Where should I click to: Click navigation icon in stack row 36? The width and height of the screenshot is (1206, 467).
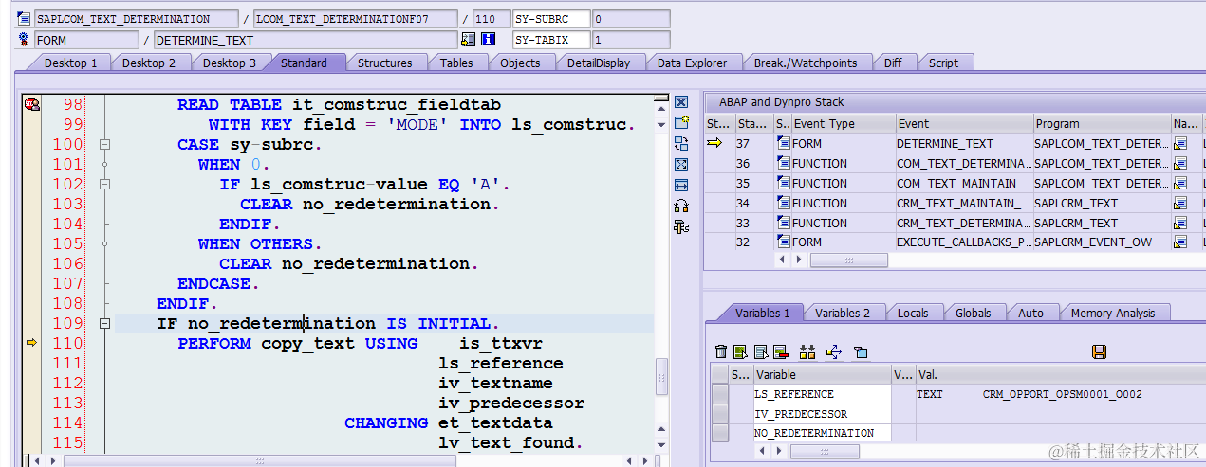[1180, 164]
